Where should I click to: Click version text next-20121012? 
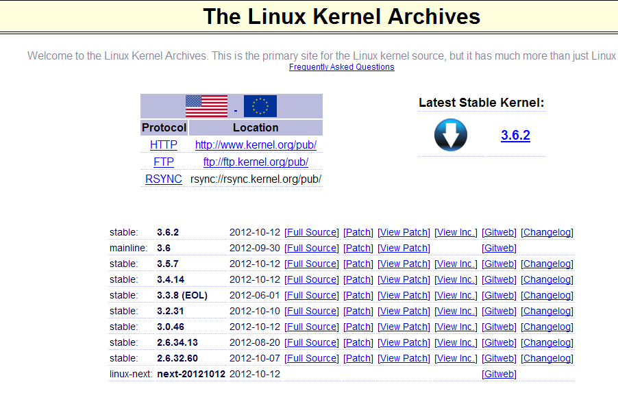191,374
